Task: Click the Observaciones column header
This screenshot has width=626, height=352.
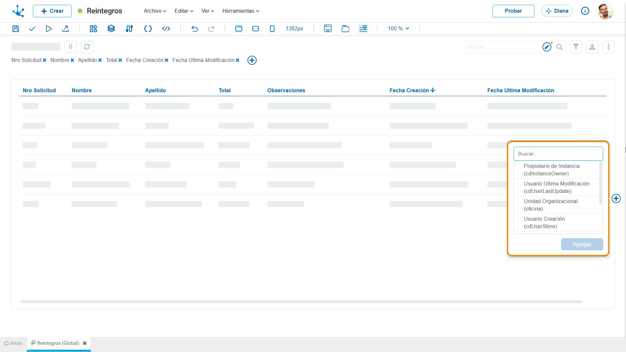Action: point(286,91)
